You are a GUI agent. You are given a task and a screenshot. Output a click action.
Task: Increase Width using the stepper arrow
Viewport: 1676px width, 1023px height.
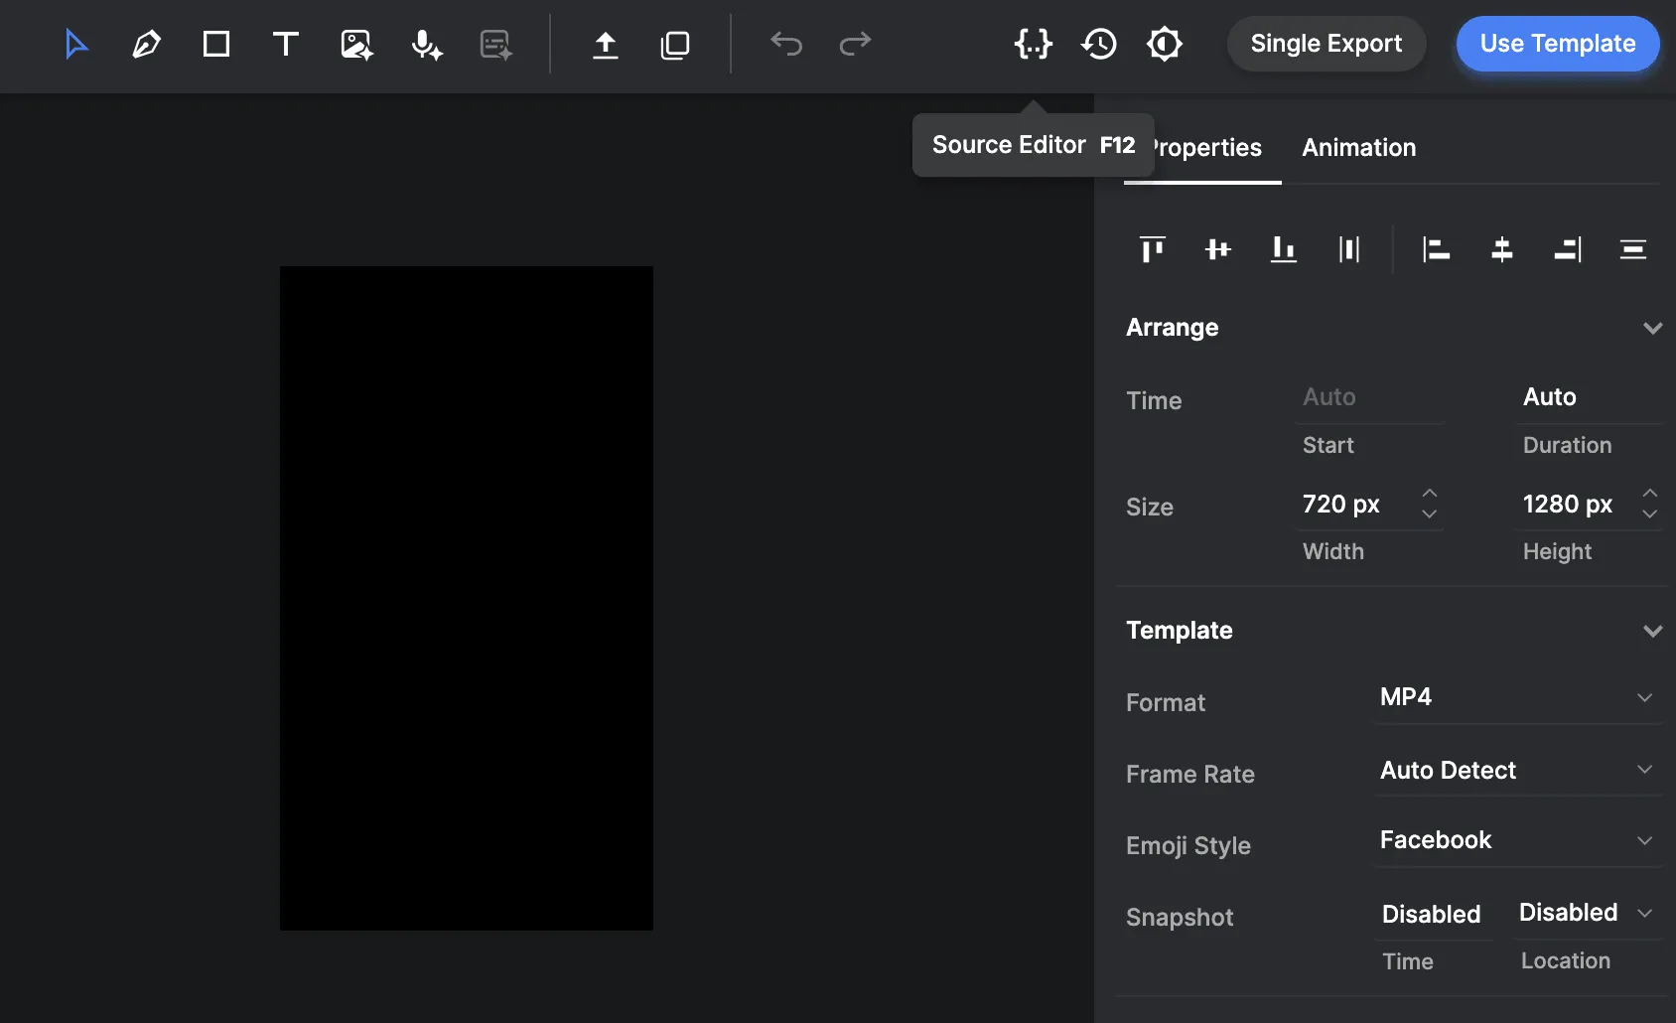point(1430,494)
